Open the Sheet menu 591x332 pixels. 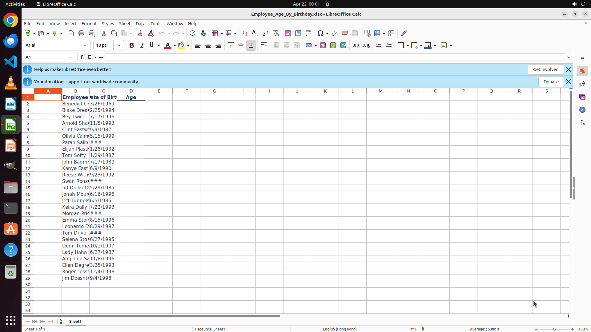click(x=125, y=24)
